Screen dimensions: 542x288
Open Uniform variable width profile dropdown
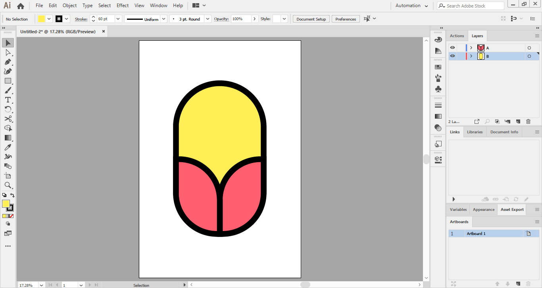click(x=163, y=19)
